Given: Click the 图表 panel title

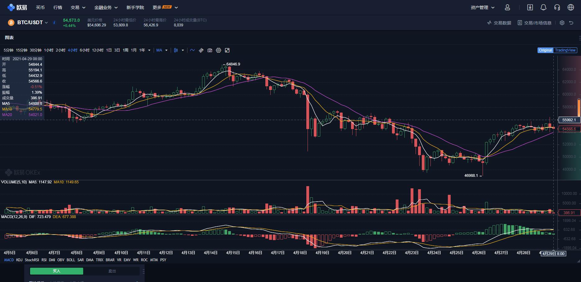Looking at the screenshot, I should point(9,38).
